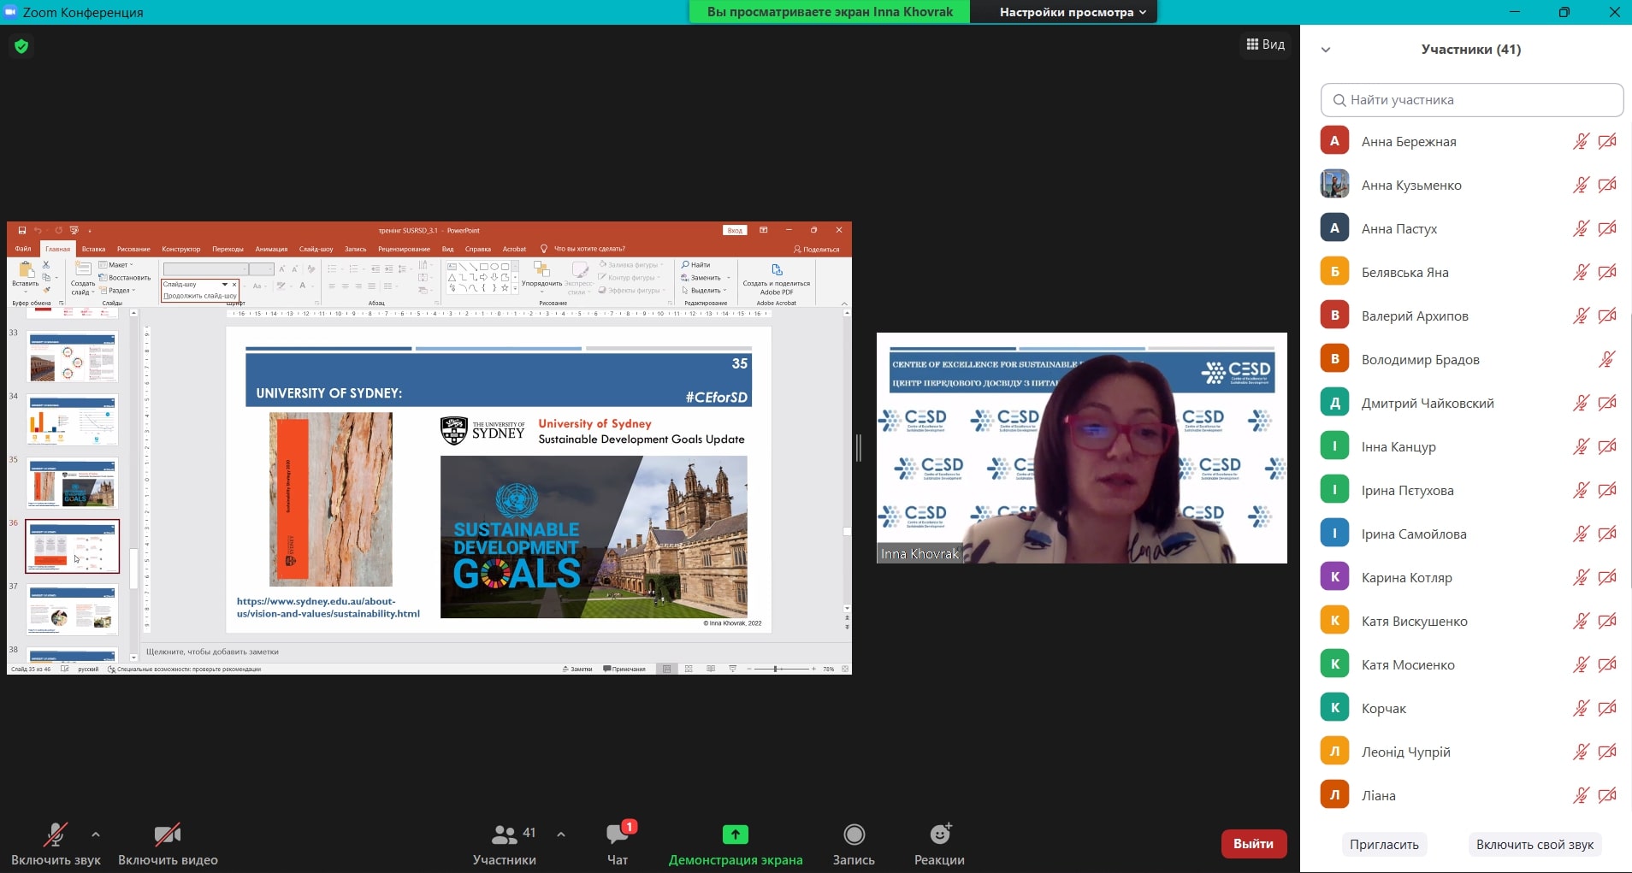Select slide 37 thumbnail
Viewport: 1632px width, 873px height.
(x=73, y=610)
